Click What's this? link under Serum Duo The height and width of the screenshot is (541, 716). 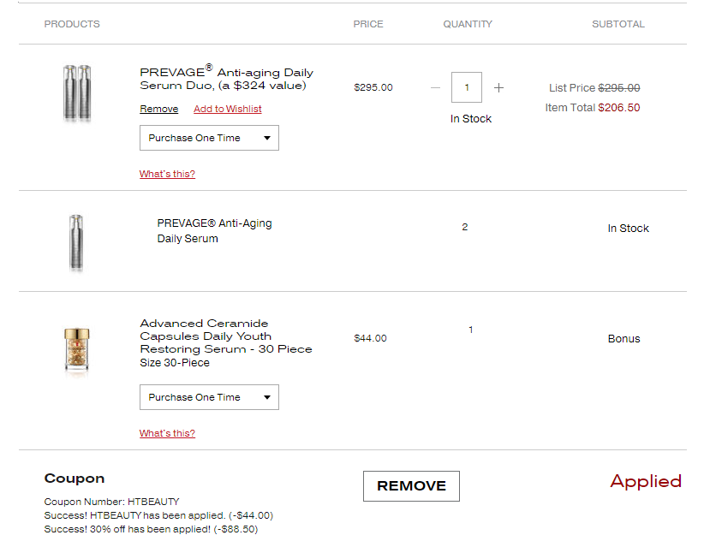pyautogui.click(x=167, y=174)
